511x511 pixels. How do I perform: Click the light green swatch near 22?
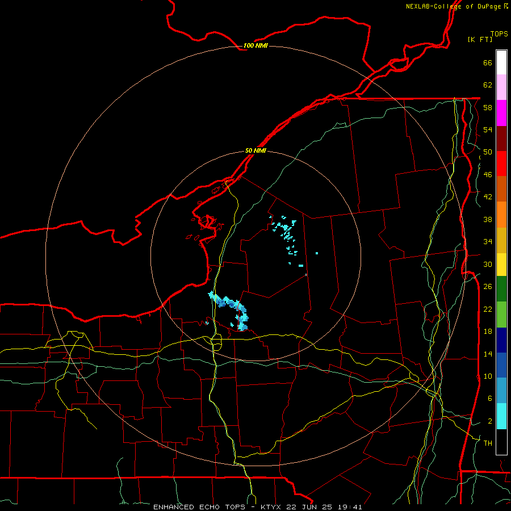coord(501,315)
